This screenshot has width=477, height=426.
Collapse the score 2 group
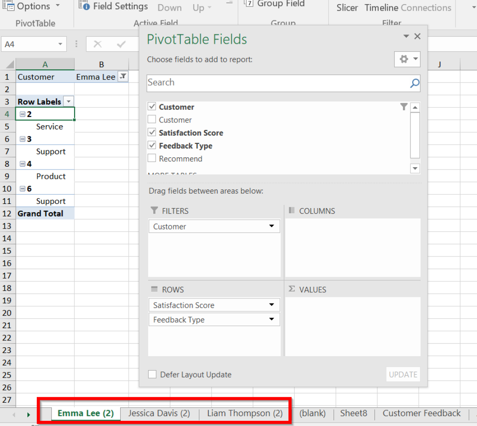(x=22, y=114)
